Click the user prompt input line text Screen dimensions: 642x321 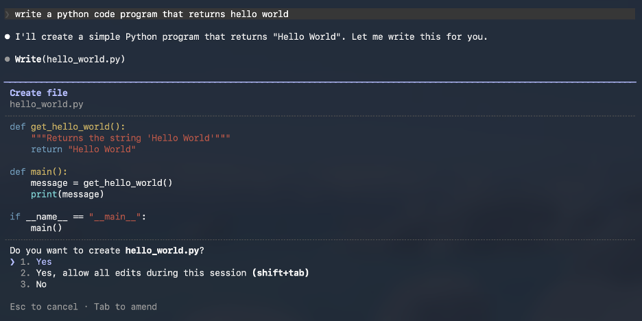151,14
